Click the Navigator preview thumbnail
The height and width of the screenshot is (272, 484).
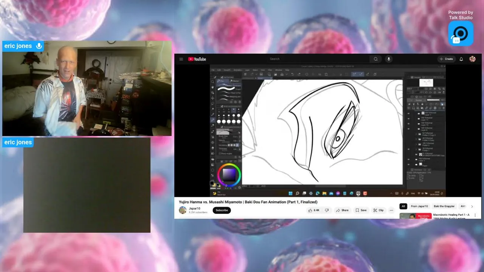pyautogui.click(x=426, y=83)
